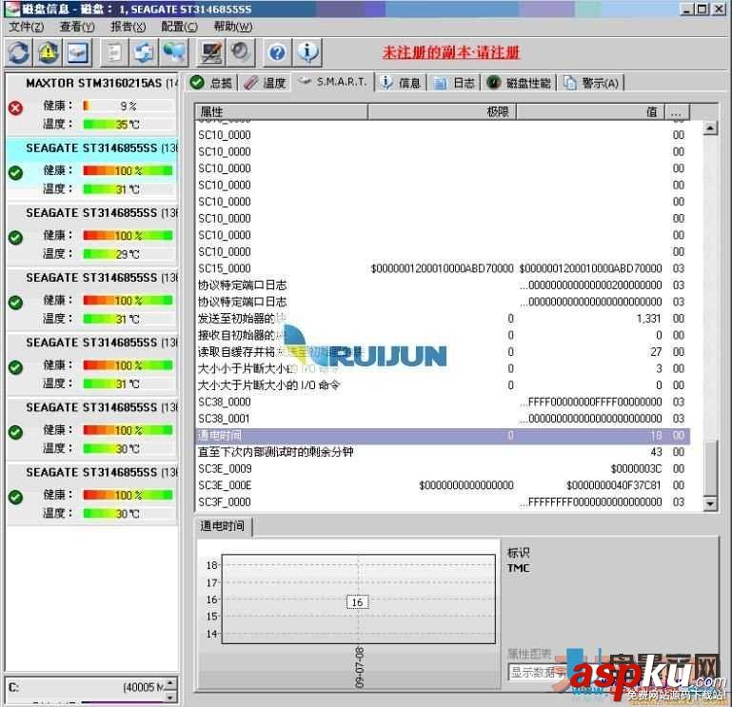
Task: Select the SC38_0001 attribute row
Action: [x=443, y=419]
